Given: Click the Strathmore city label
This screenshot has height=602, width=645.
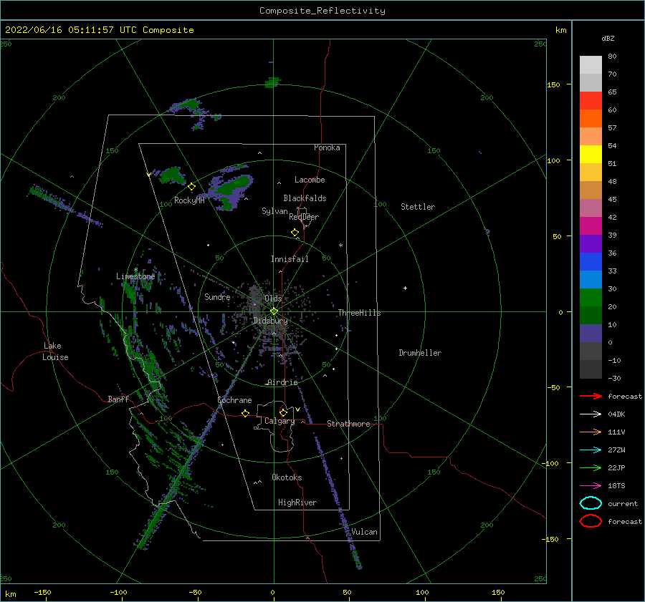Looking at the screenshot, I should pyautogui.click(x=348, y=424).
